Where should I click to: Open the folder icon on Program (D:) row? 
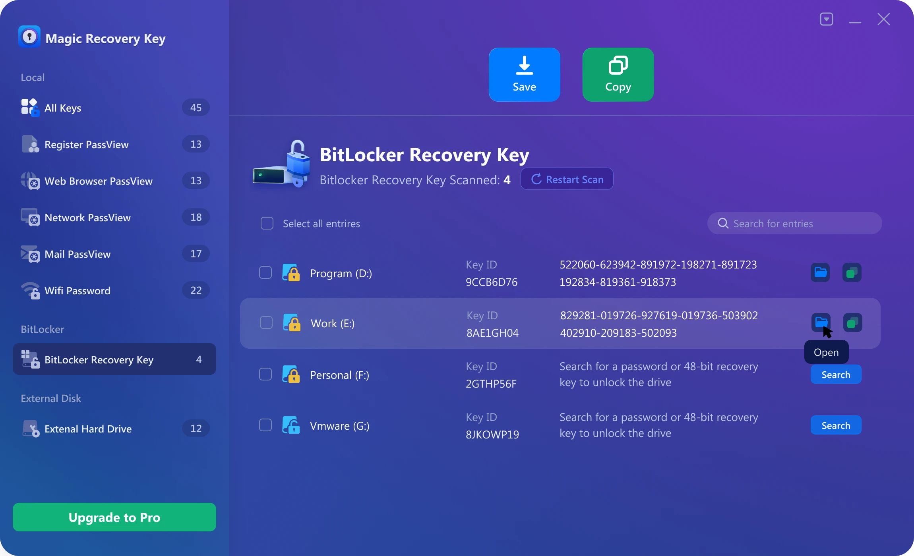819,272
